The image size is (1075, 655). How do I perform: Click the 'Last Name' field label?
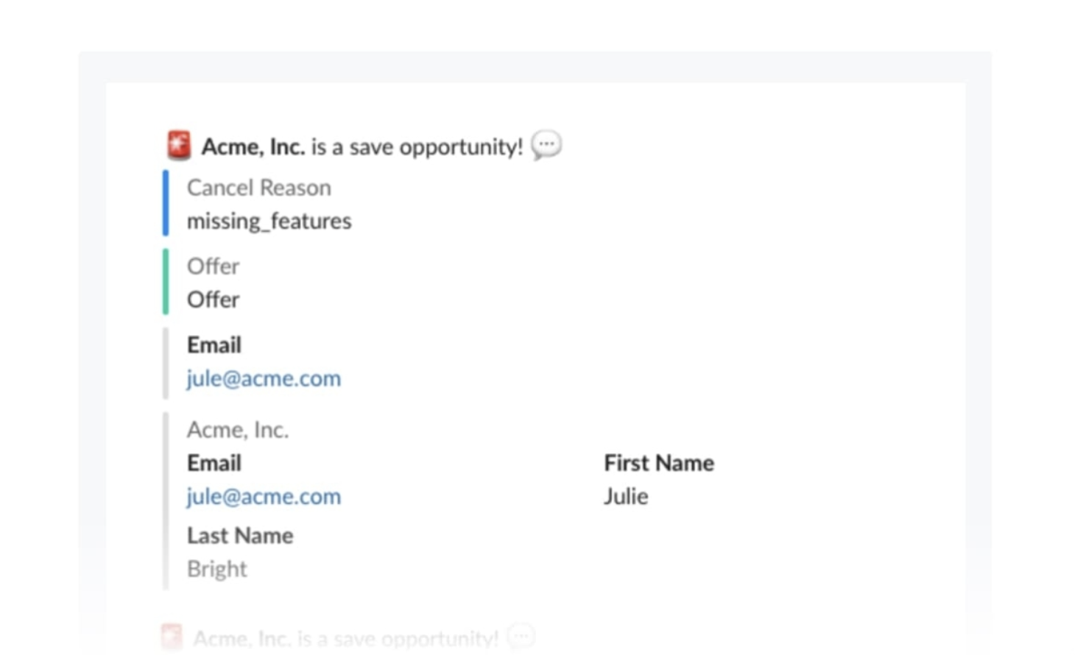pos(240,536)
